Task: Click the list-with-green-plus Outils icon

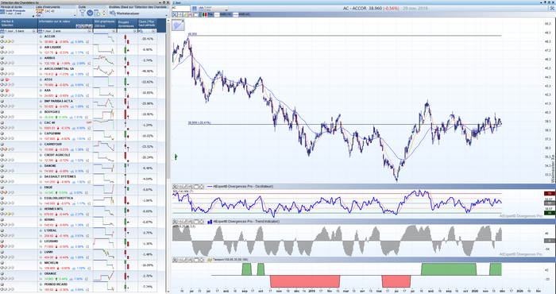Action: click(97, 14)
